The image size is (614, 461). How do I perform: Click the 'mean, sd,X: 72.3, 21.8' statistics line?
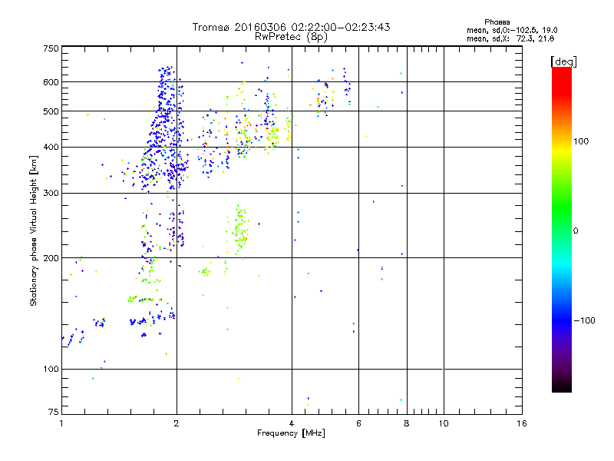coord(510,38)
